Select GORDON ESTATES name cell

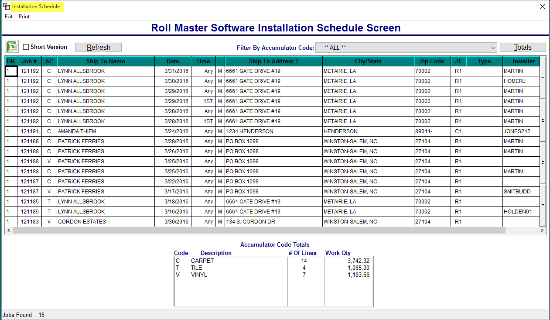[106, 222]
